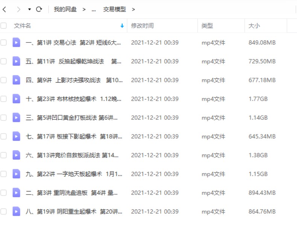
Task: Click the 677.18MB size value
Action: [x=262, y=80]
